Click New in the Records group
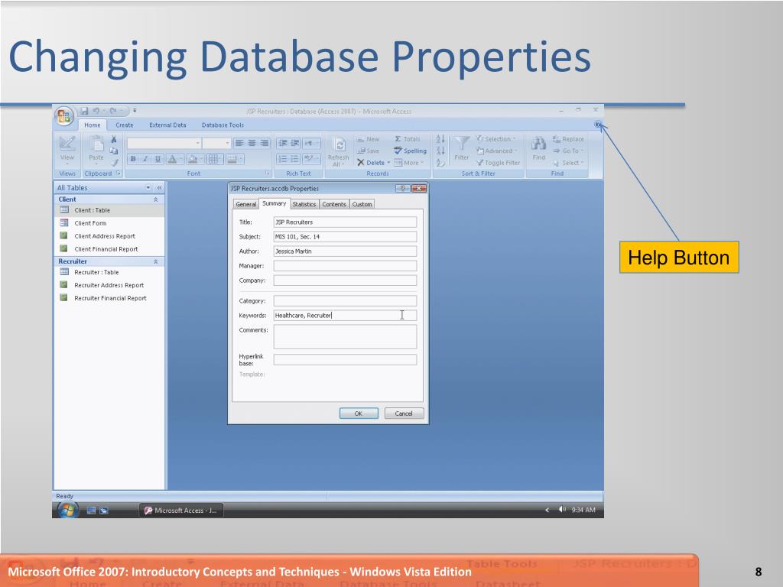783x587 pixels. [x=368, y=139]
